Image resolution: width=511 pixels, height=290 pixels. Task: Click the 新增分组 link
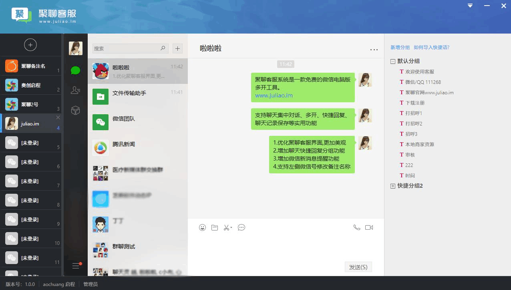click(400, 47)
